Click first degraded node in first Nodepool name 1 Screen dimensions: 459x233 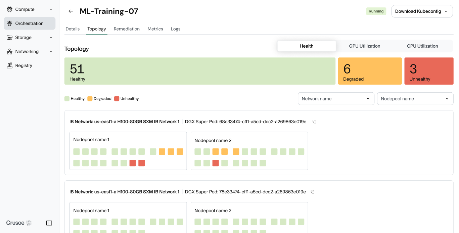pos(162,152)
